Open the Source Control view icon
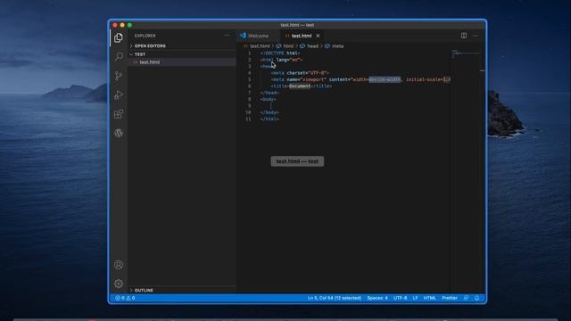This screenshot has height=321, width=571. pyautogui.click(x=119, y=76)
